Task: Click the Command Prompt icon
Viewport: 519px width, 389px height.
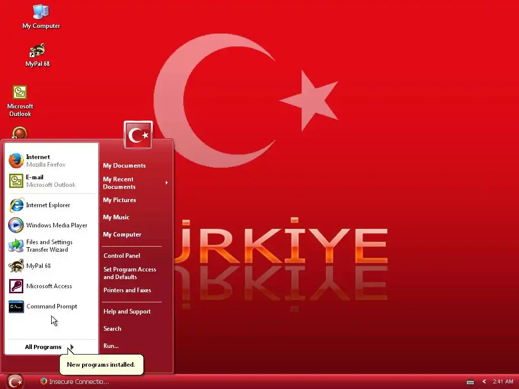Action: pyautogui.click(x=16, y=306)
